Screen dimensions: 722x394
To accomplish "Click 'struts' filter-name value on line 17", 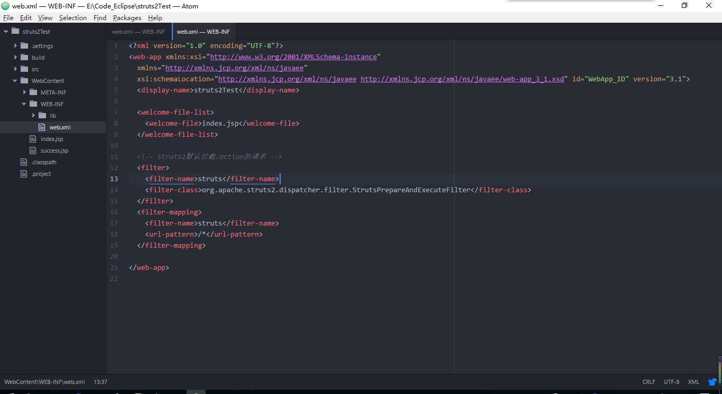I will point(210,223).
